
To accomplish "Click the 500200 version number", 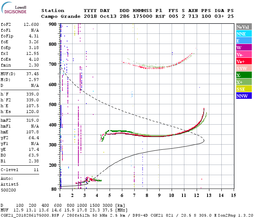I will coord(8,190).
